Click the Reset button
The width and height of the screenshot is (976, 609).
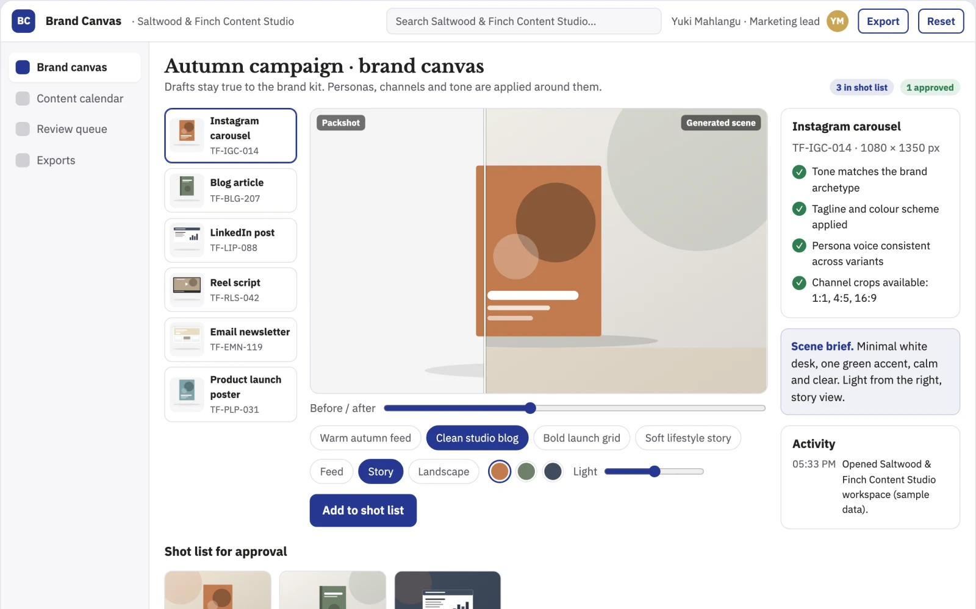[941, 21]
